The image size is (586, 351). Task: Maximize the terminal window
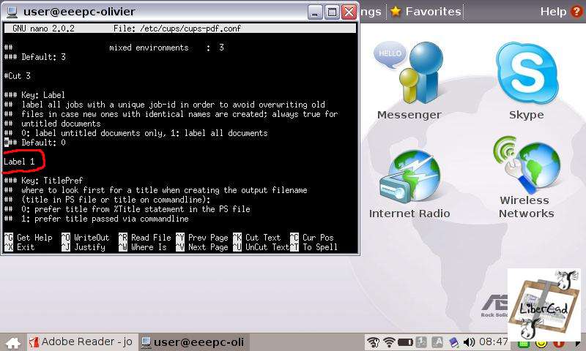point(332,12)
